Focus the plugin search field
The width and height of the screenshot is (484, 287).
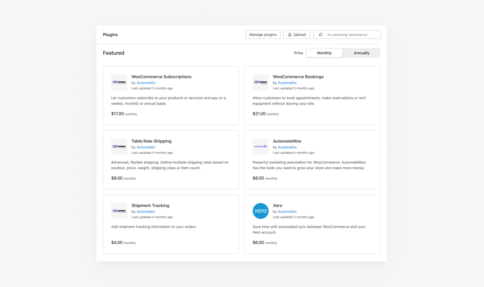[x=351, y=35]
